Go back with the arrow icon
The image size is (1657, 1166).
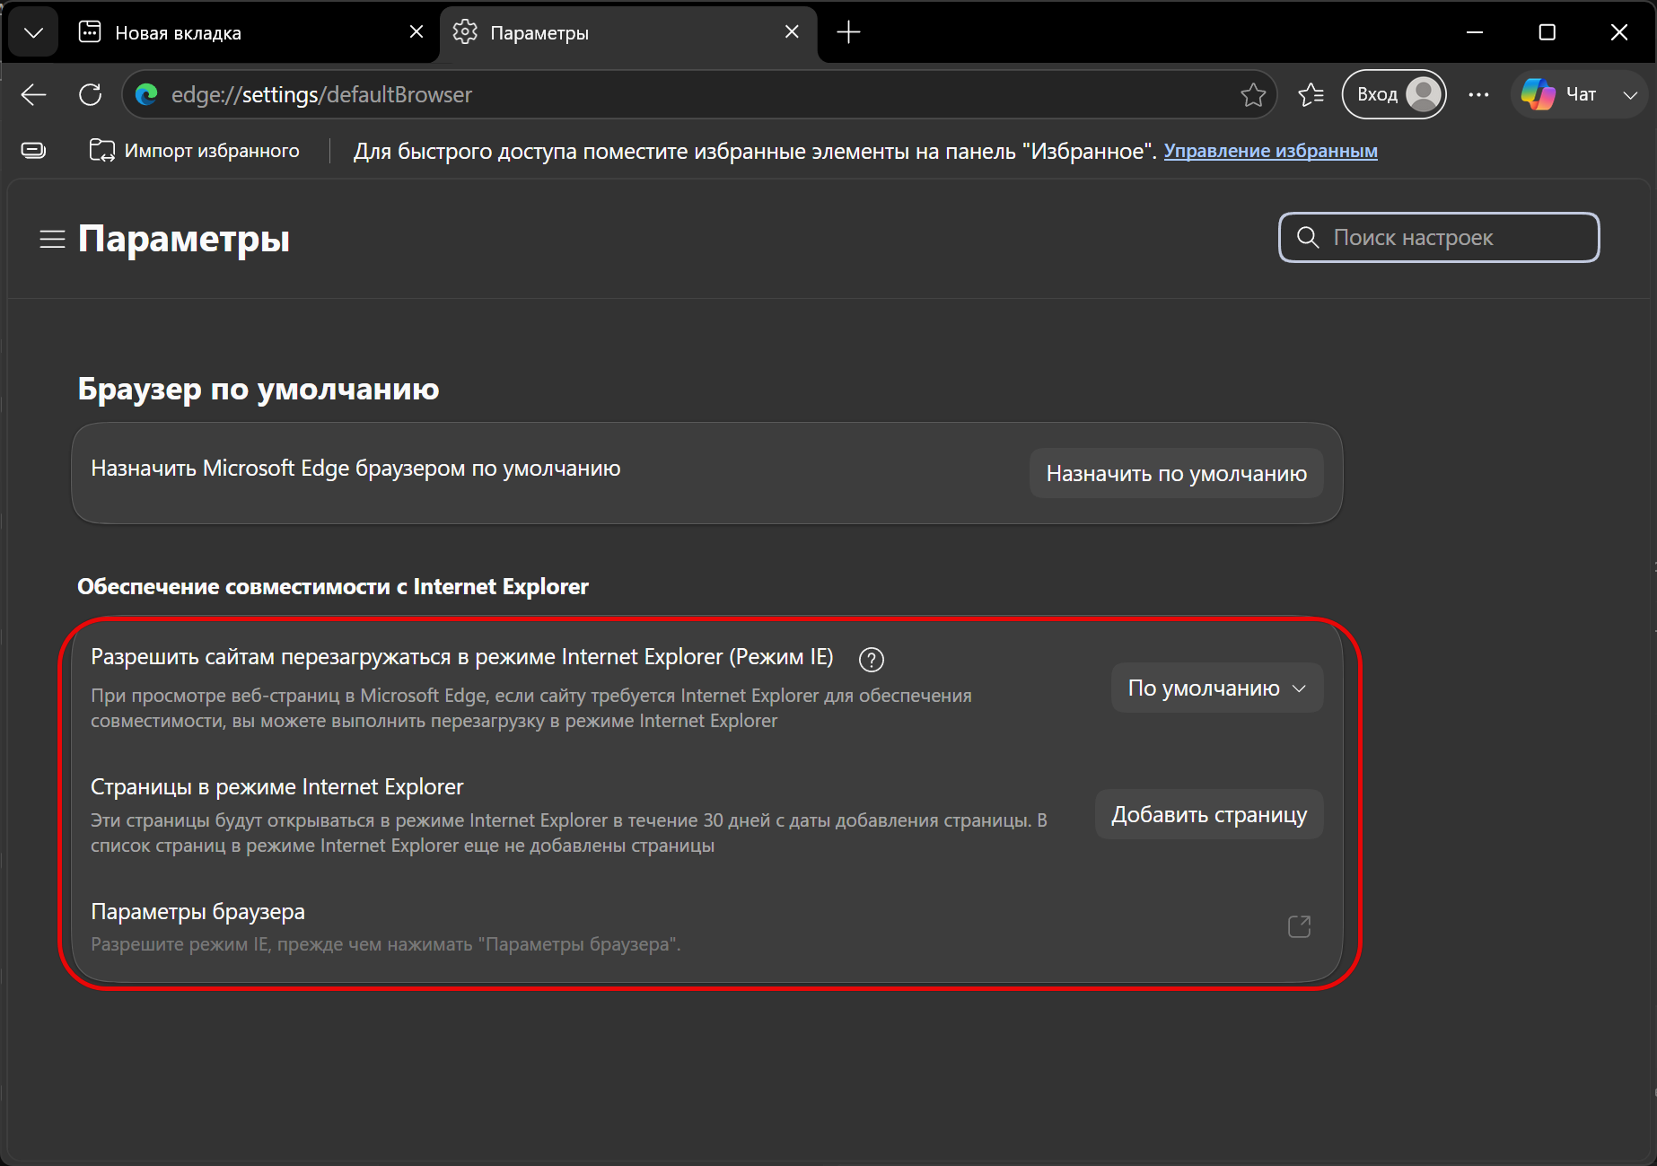click(x=34, y=94)
